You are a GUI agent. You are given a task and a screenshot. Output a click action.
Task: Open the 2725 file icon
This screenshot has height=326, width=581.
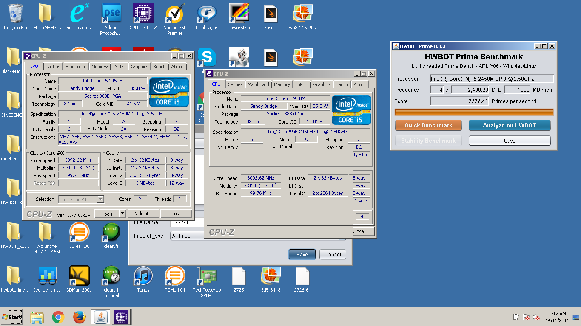(x=239, y=279)
